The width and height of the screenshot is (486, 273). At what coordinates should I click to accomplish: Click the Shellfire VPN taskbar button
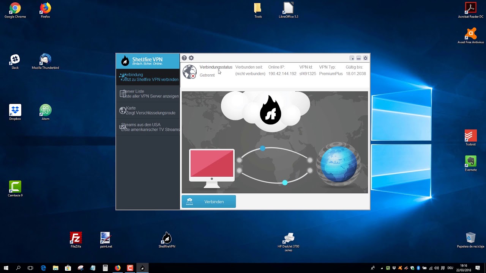(142, 268)
